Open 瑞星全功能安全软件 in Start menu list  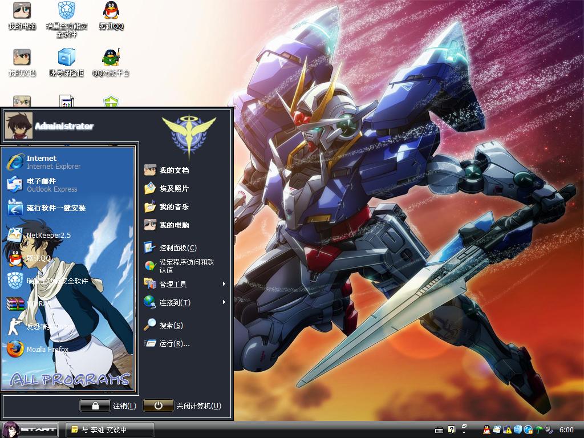pyautogui.click(x=69, y=281)
